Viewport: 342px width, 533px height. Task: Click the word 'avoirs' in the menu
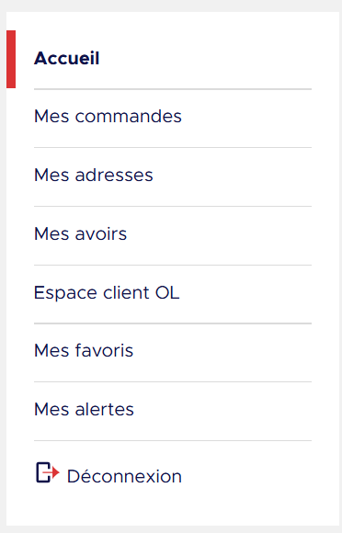(x=101, y=233)
